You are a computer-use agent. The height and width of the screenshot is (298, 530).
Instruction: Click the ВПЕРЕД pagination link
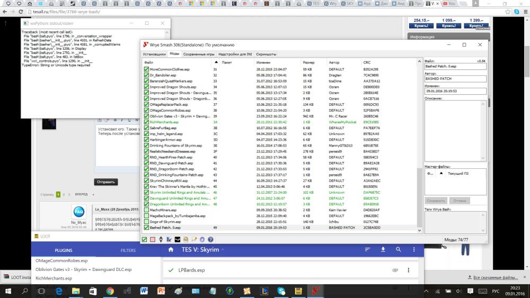pos(81,194)
